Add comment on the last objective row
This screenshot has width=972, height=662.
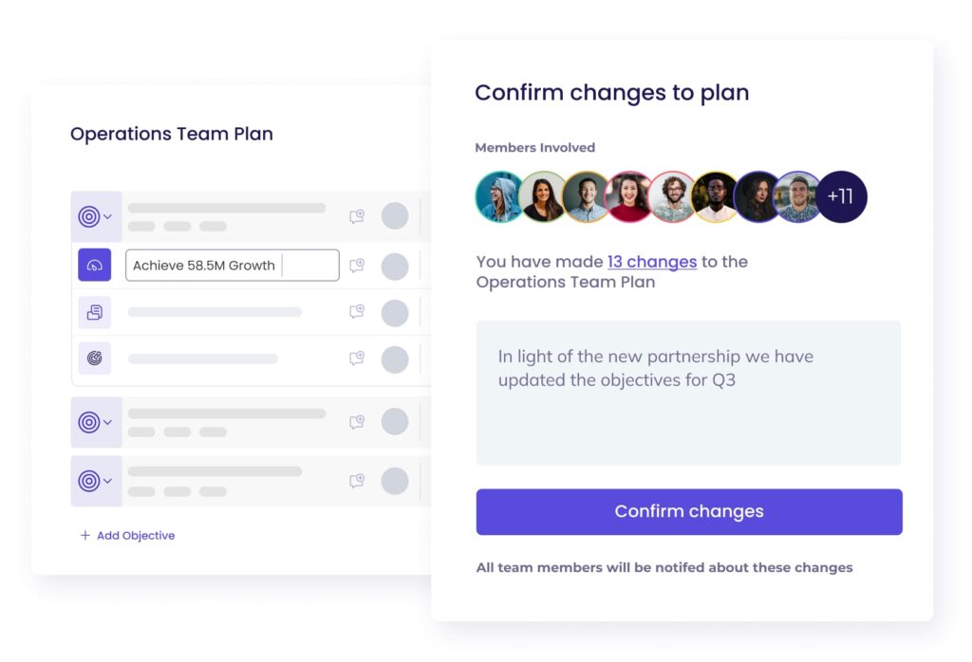[357, 481]
